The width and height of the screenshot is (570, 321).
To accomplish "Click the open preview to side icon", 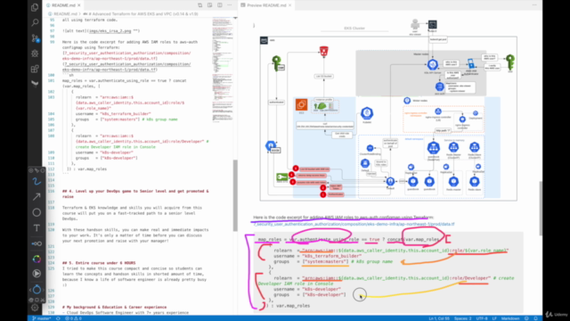I will (x=210, y=5).
